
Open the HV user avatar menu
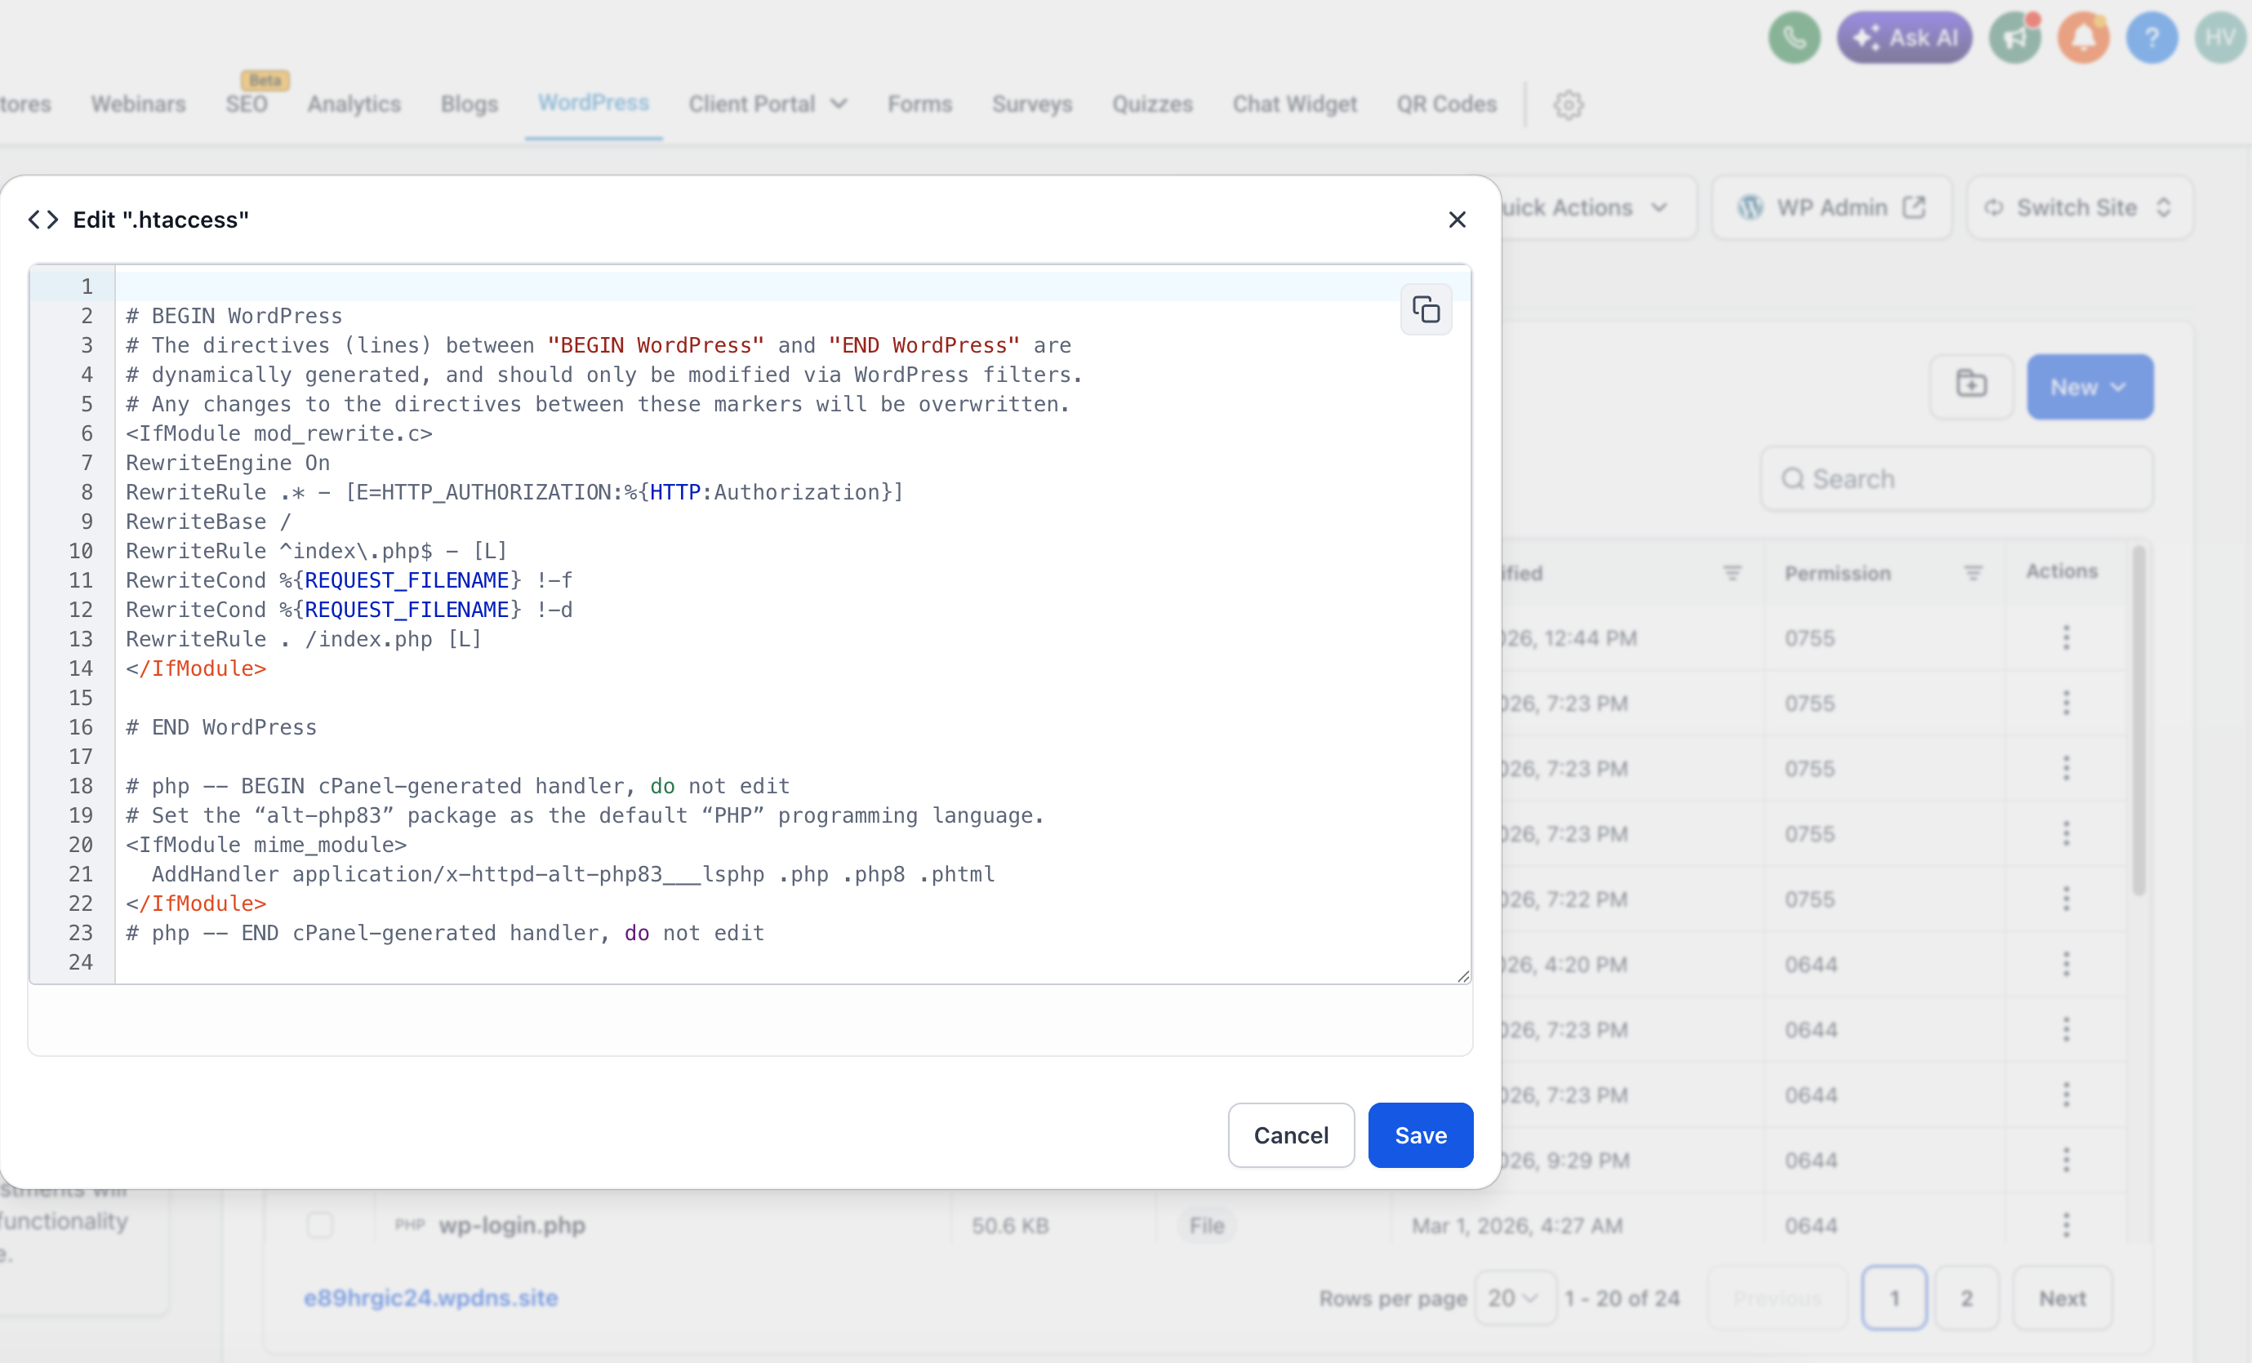[2220, 38]
